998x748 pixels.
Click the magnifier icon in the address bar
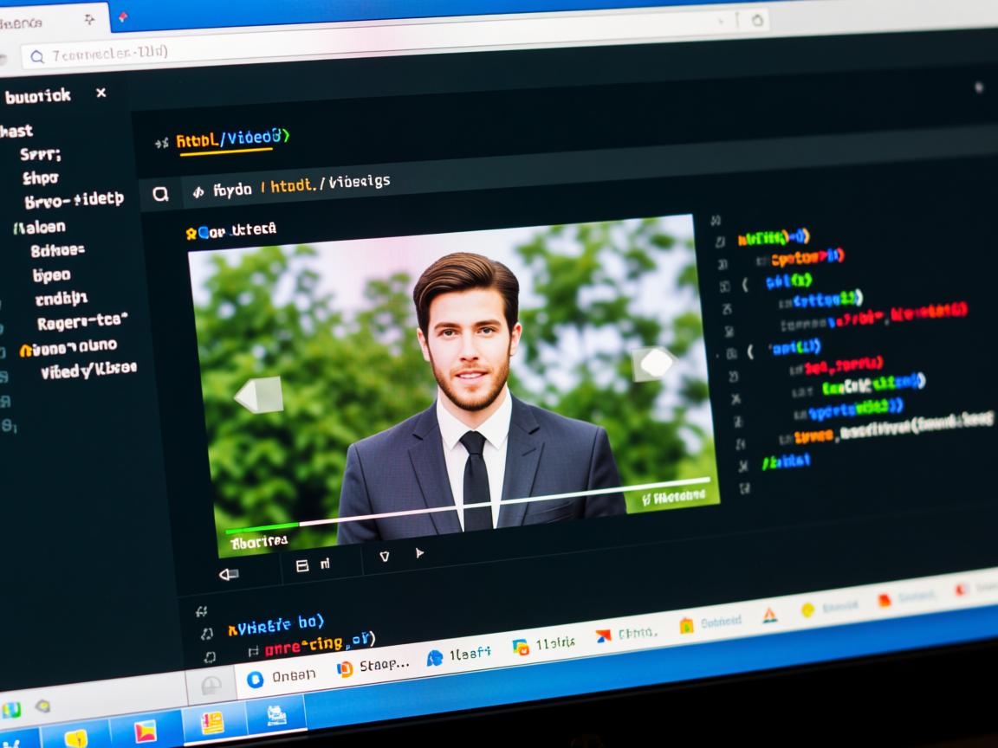(x=36, y=57)
